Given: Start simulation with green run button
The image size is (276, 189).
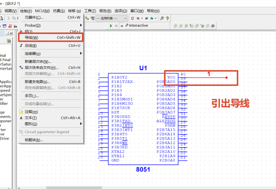Looking at the screenshot, I should (x=111, y=26).
